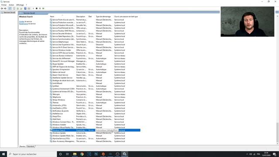
Task: Open service properties from the toolbar
Action: (14, 9)
